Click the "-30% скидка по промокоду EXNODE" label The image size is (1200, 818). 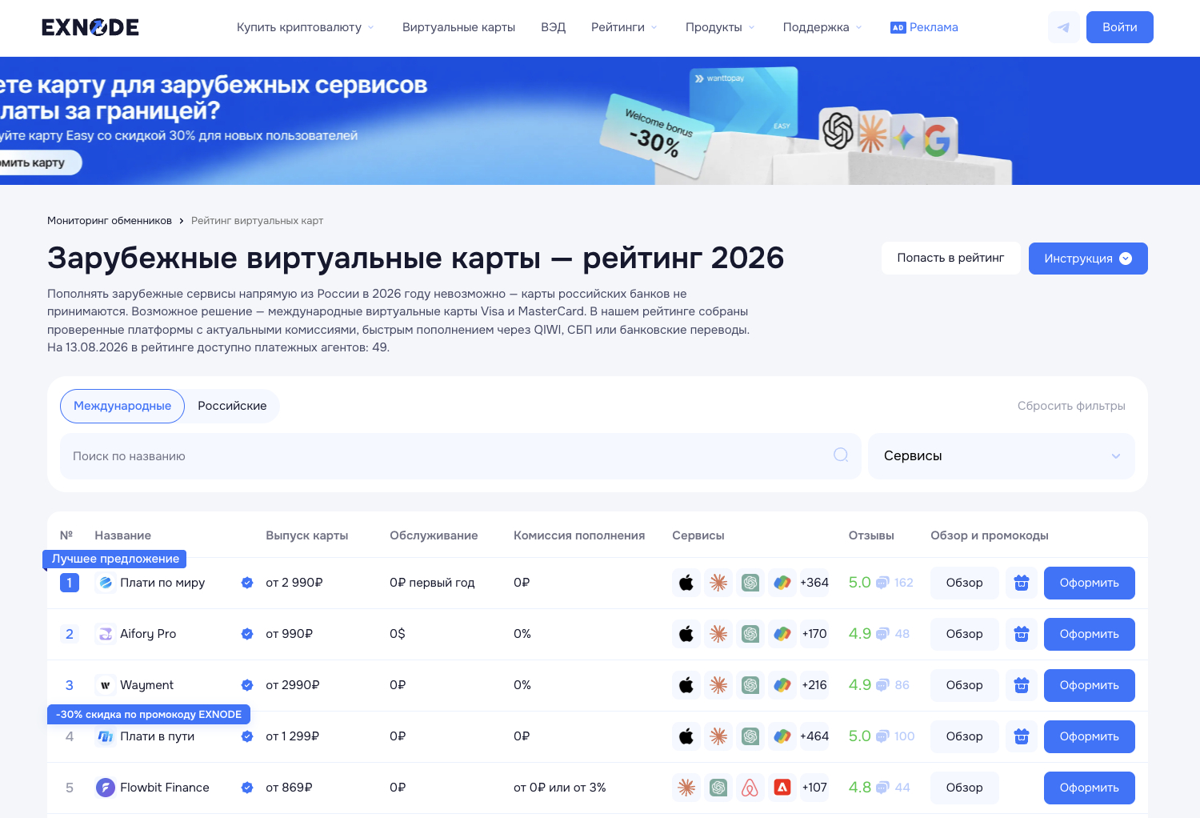(x=149, y=715)
